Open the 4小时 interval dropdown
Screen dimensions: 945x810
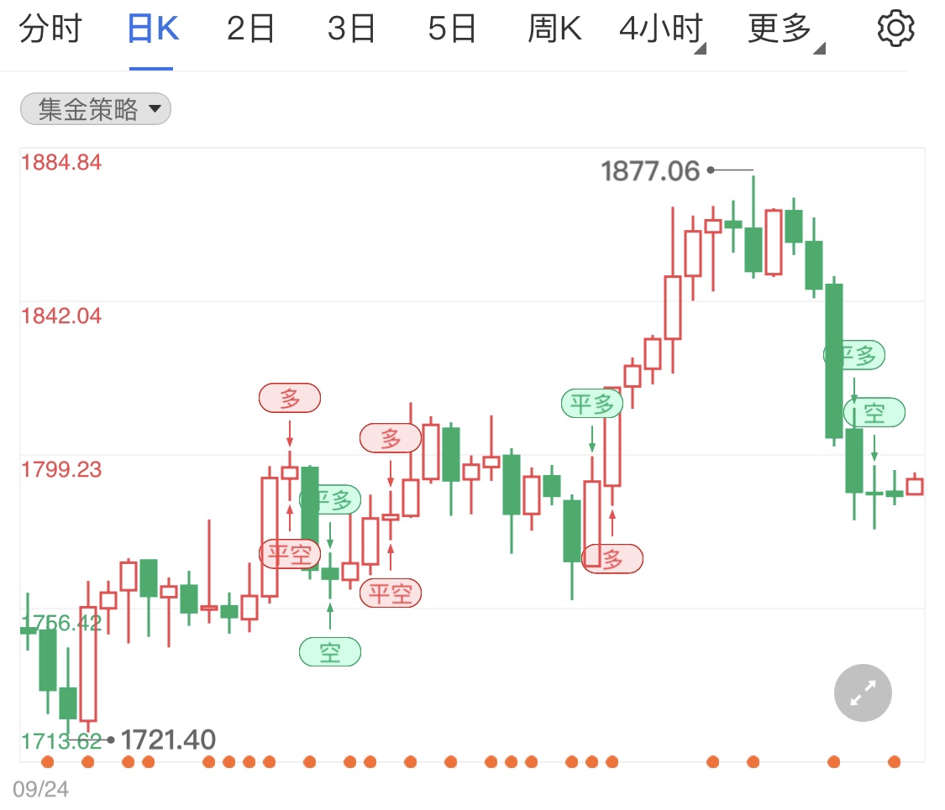pos(660,26)
